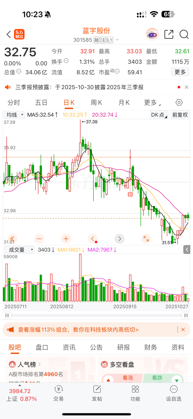This screenshot has width=193, height=419.
Task: Tap the 发帖 post icon
Action: 97,394
